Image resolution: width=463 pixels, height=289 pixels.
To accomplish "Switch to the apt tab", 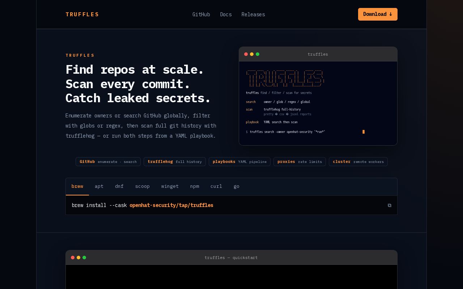I will (x=99, y=186).
